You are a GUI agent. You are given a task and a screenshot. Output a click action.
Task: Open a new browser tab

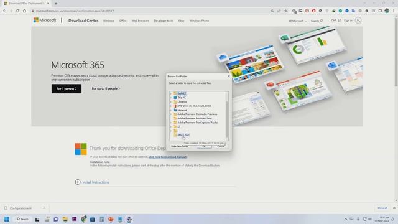(56, 4)
